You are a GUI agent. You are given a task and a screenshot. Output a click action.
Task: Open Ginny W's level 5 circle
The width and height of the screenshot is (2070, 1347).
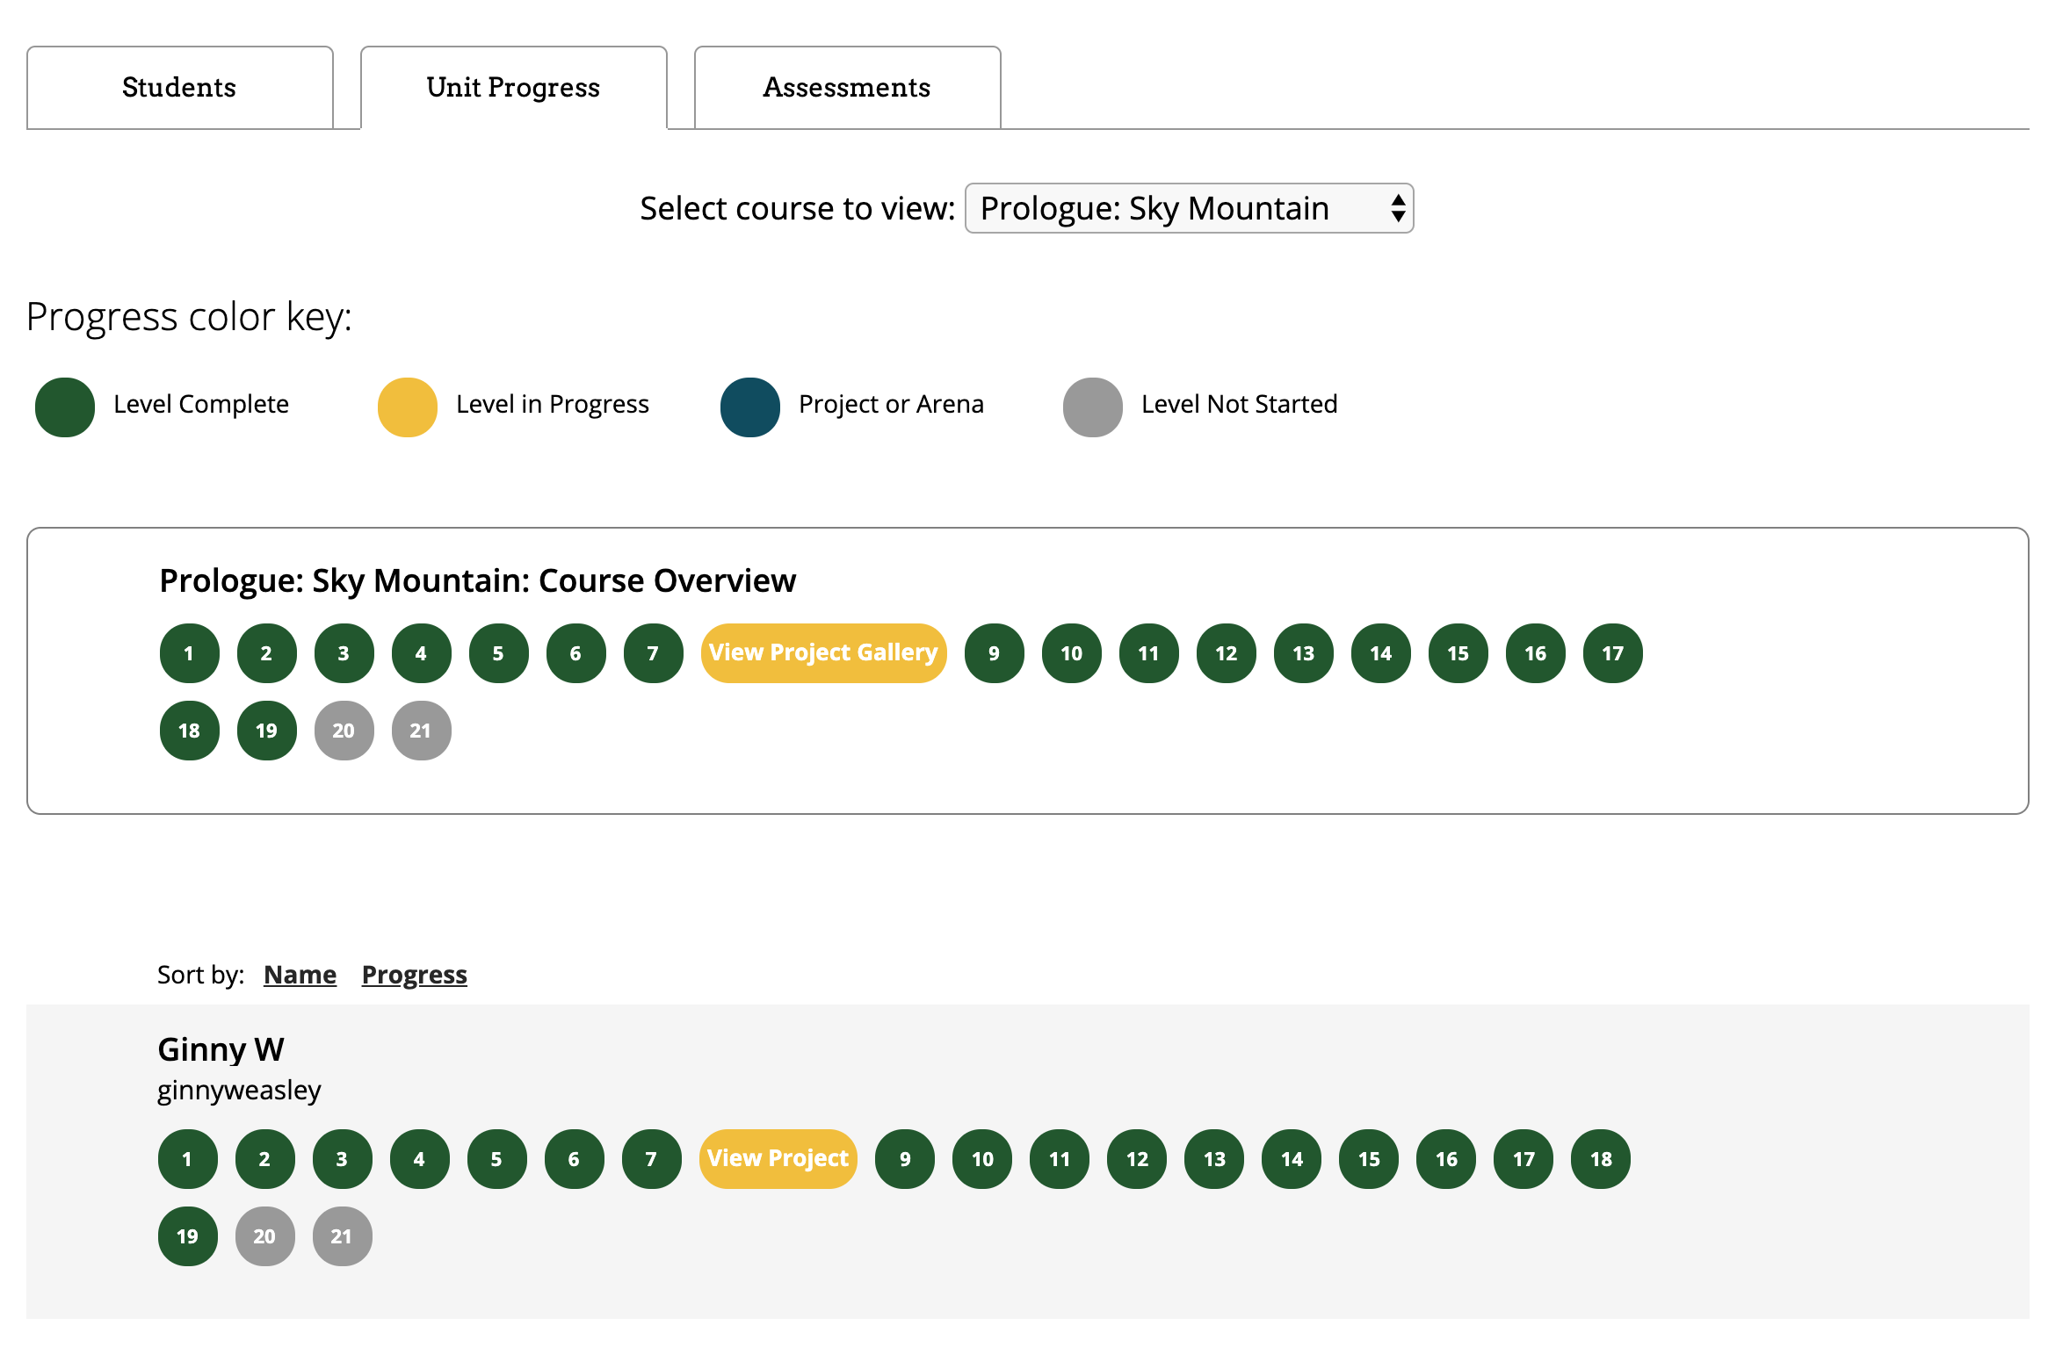(496, 1159)
